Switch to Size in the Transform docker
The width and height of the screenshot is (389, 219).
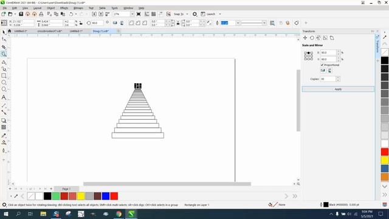(325, 38)
